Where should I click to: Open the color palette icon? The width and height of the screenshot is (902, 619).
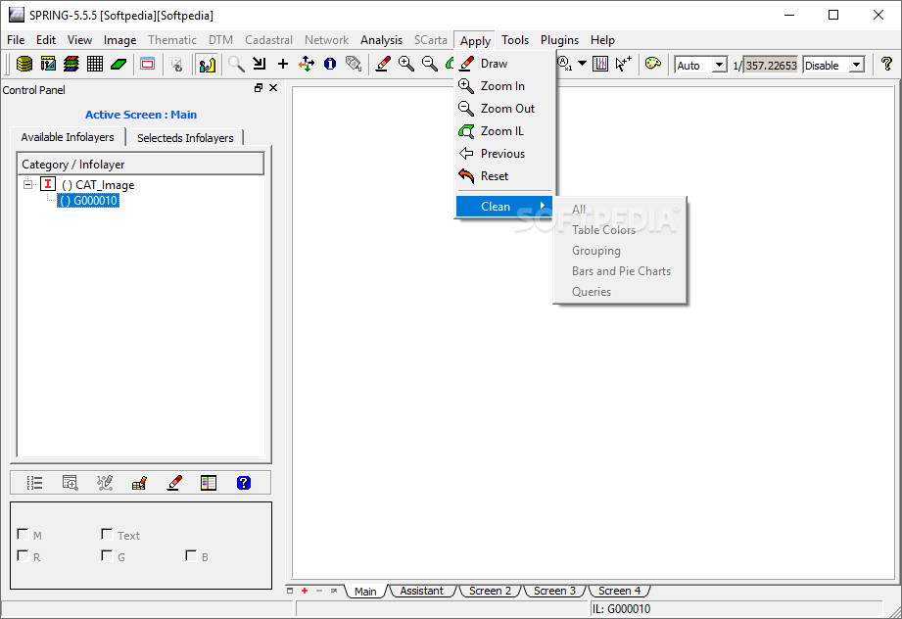pos(653,64)
